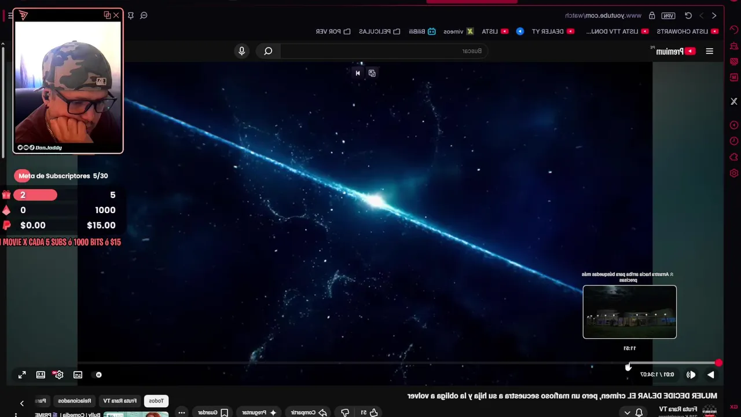The width and height of the screenshot is (741, 417).
Task: Select the Todos filter chip
Action: 156,401
